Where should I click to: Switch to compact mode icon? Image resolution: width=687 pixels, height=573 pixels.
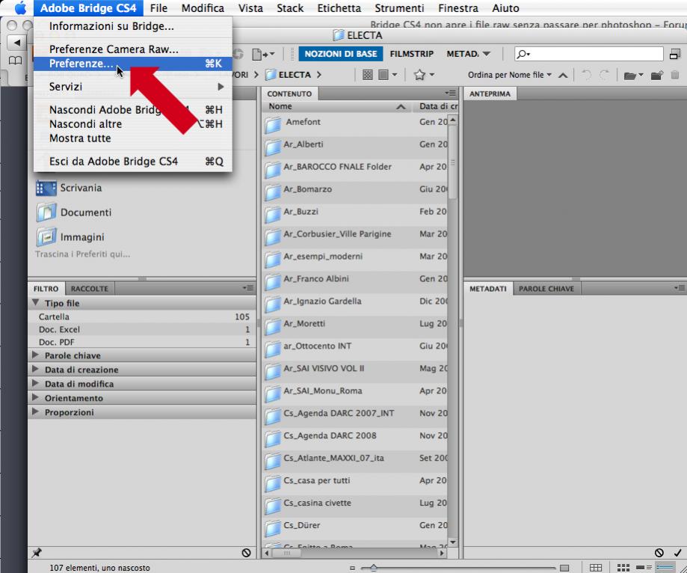coord(675,54)
